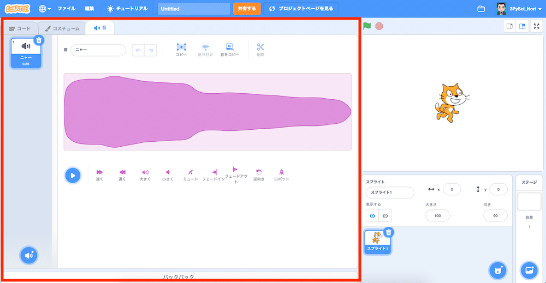
Task: Apply the フェードイン effect
Action: 213,175
